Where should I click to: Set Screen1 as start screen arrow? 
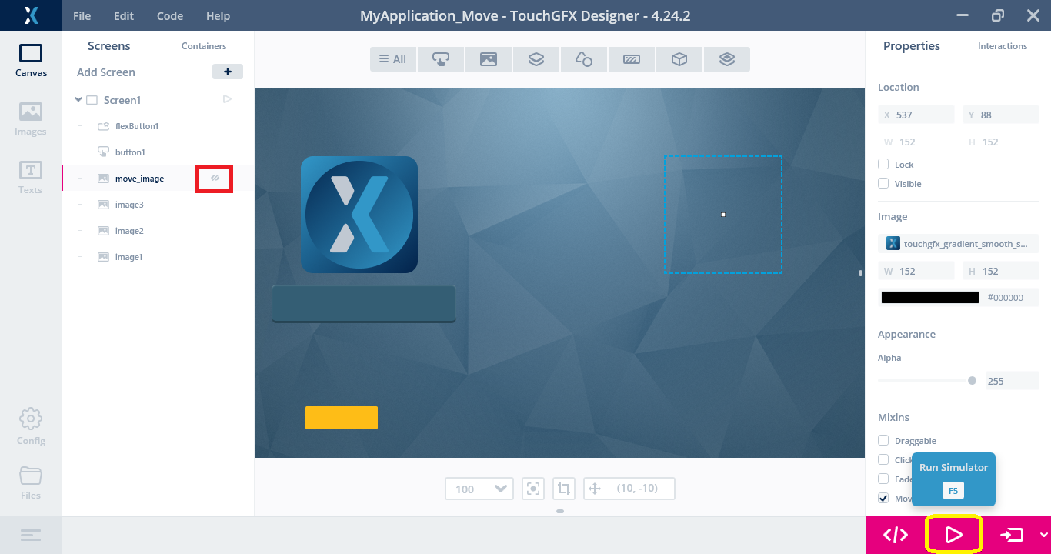pos(227,99)
